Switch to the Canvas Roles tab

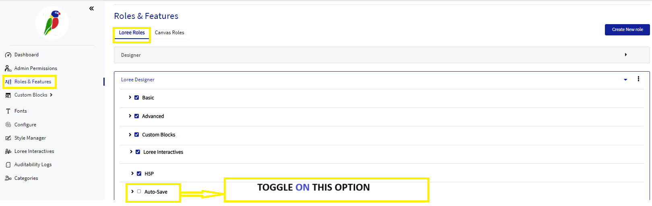click(169, 33)
